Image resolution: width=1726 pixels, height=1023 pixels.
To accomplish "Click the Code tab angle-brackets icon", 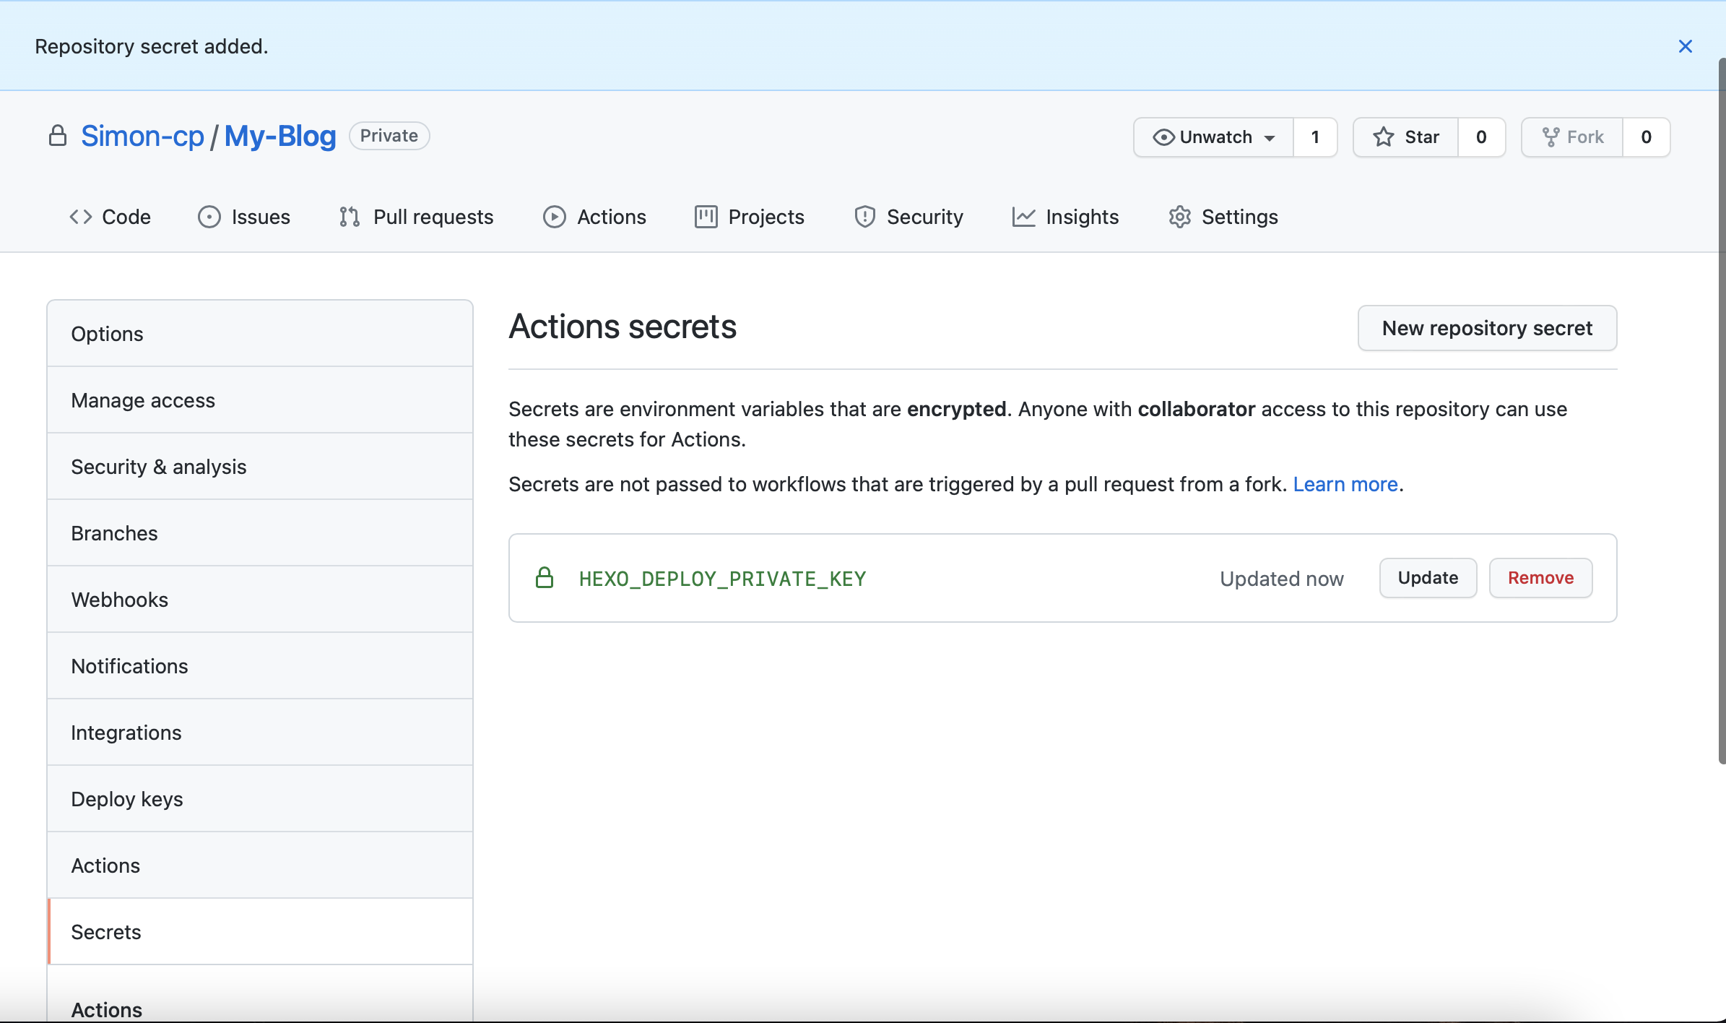I will pos(81,217).
